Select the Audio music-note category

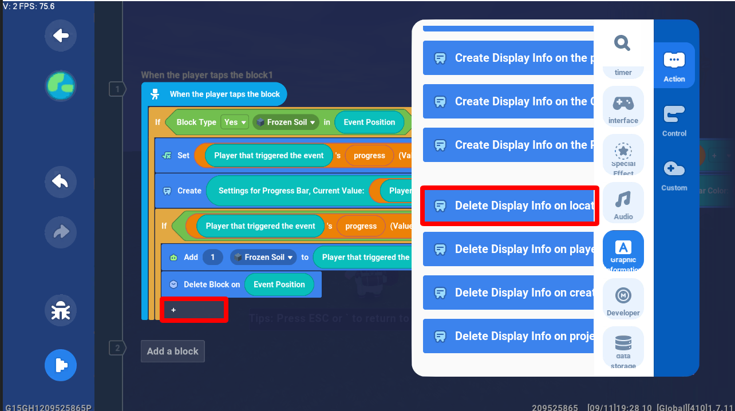pos(623,203)
